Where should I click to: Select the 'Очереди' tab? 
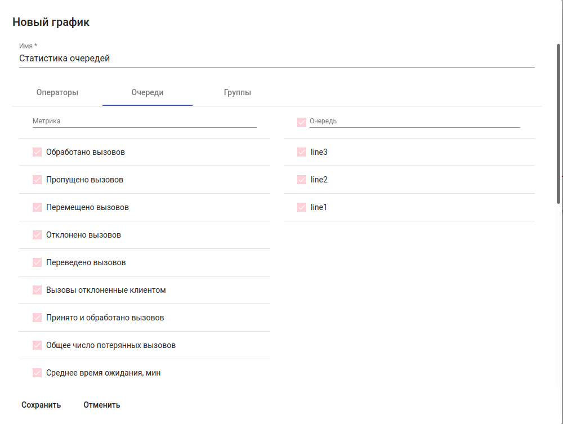point(148,92)
